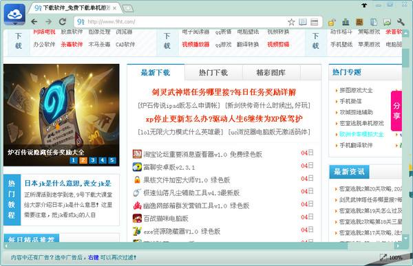Open a new tab
The height and width of the screenshot is (266, 413).
point(128,8)
